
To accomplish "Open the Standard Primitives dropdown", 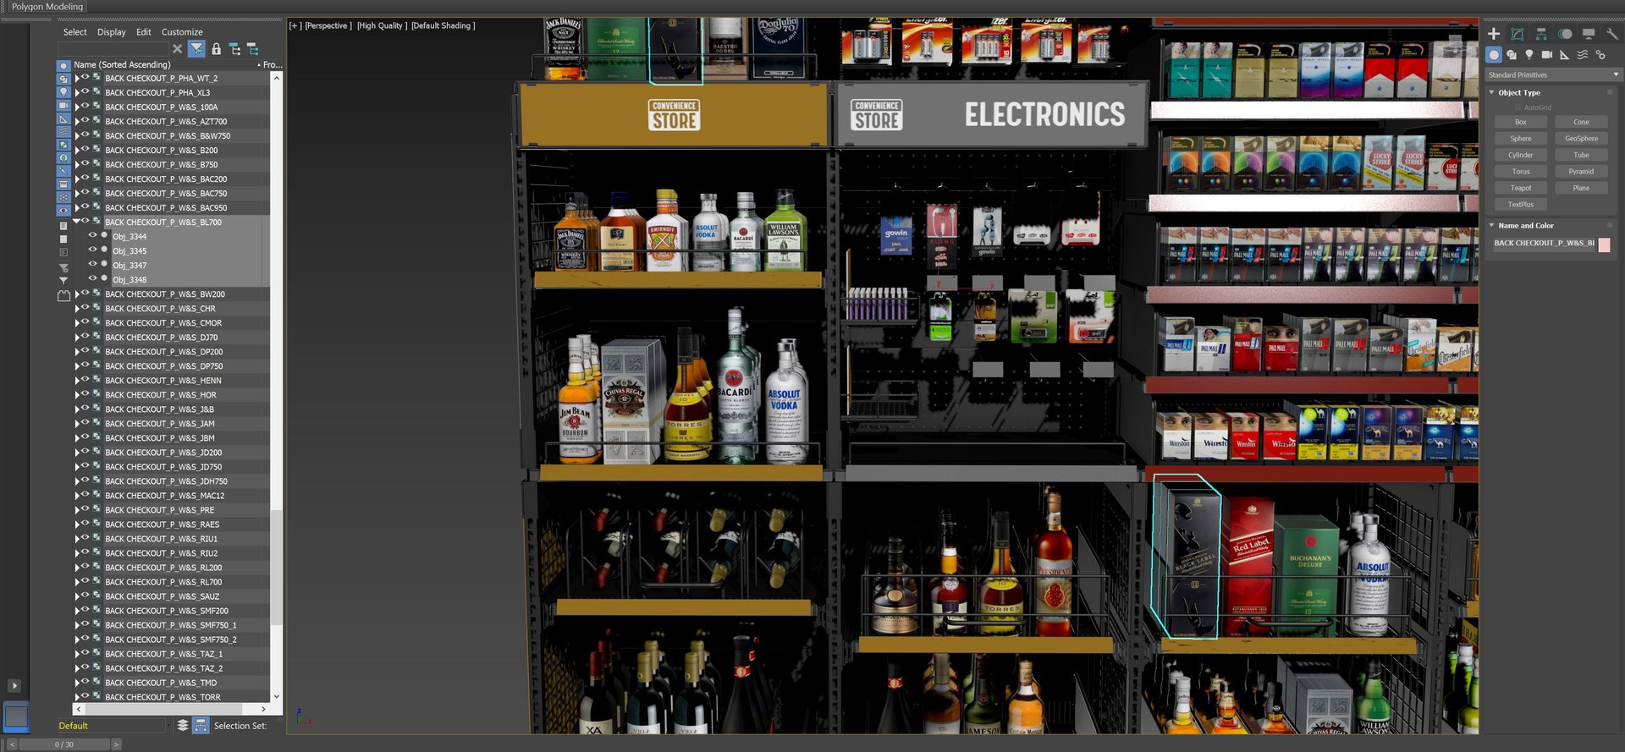I will pyautogui.click(x=1552, y=74).
